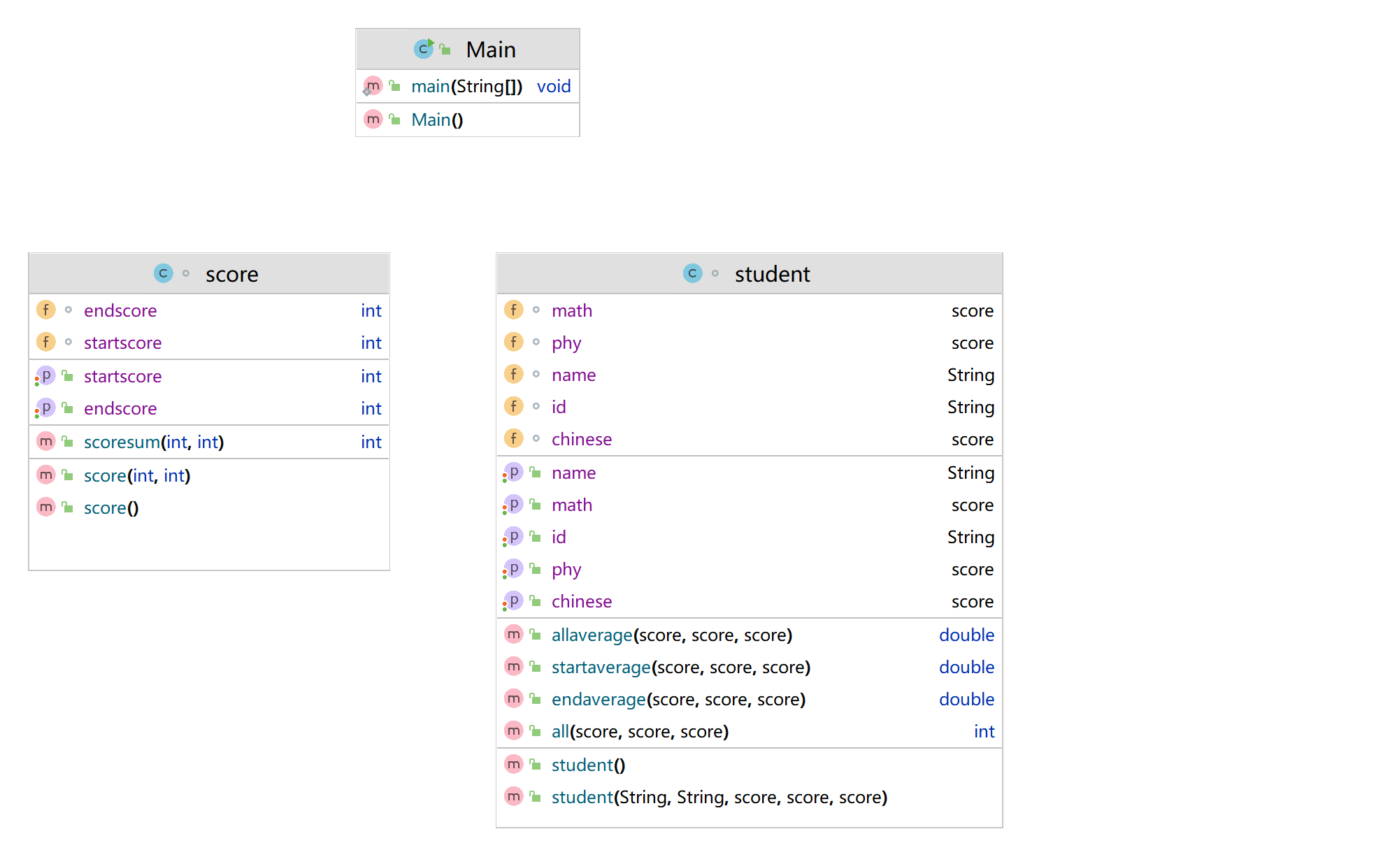Click the endaverage method name

coord(599,700)
